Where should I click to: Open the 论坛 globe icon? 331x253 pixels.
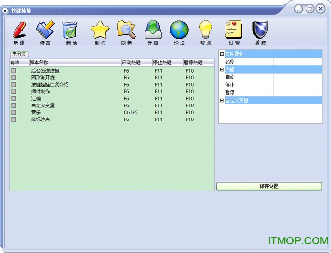(179, 30)
